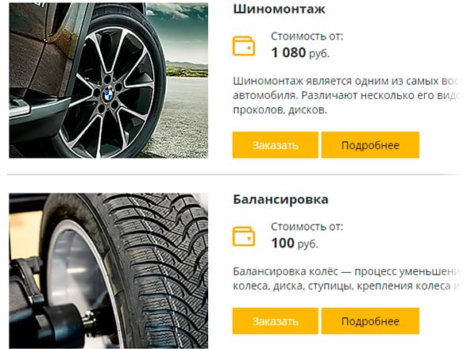Open the Балансировка heading link

point(280,199)
